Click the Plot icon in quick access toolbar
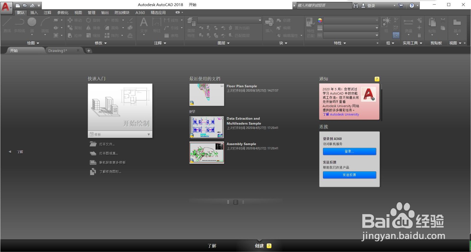This screenshot has width=471, height=252. click(32, 6)
